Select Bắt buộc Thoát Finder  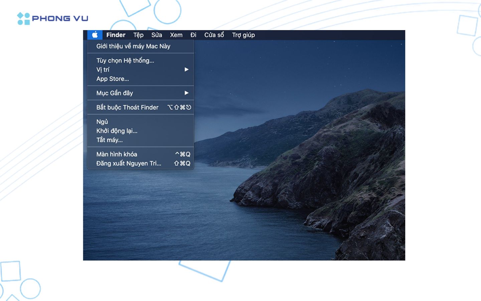[127, 107]
